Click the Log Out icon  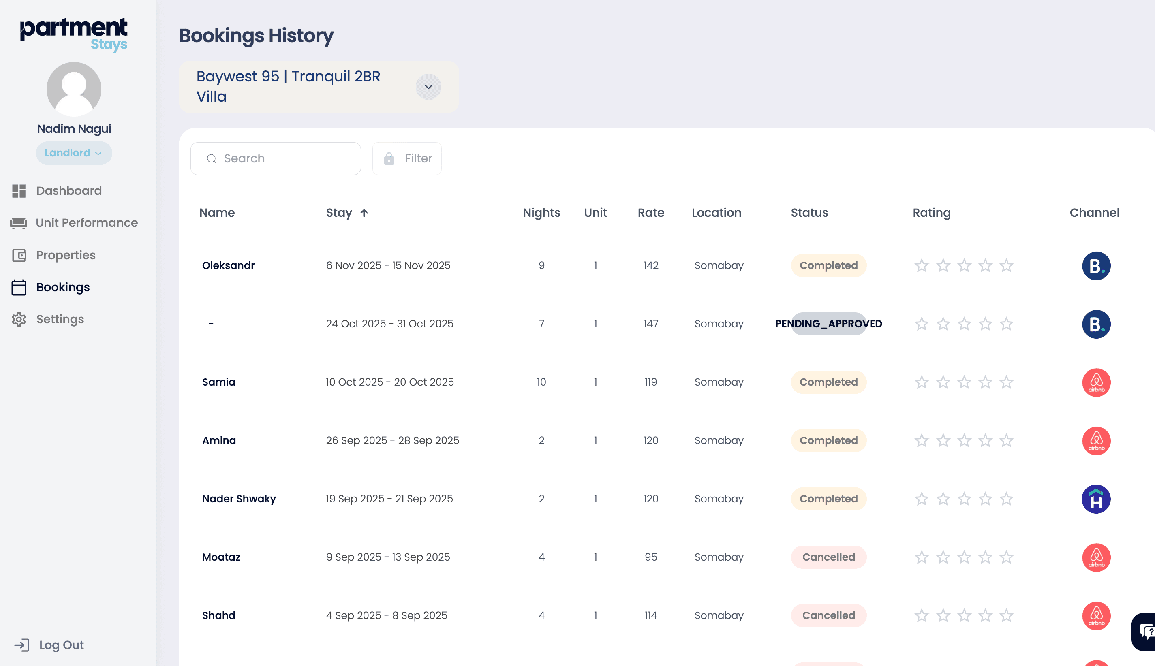click(x=21, y=645)
